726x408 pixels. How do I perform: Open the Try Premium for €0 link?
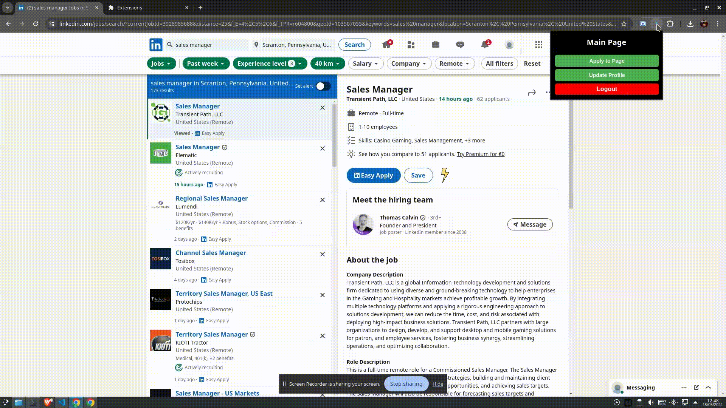click(x=480, y=154)
